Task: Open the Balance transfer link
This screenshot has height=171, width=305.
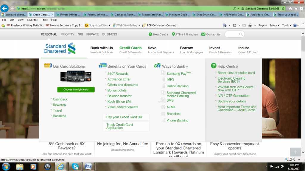Action: 119,96
